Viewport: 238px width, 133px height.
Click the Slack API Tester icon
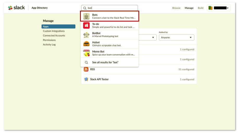[86, 79]
